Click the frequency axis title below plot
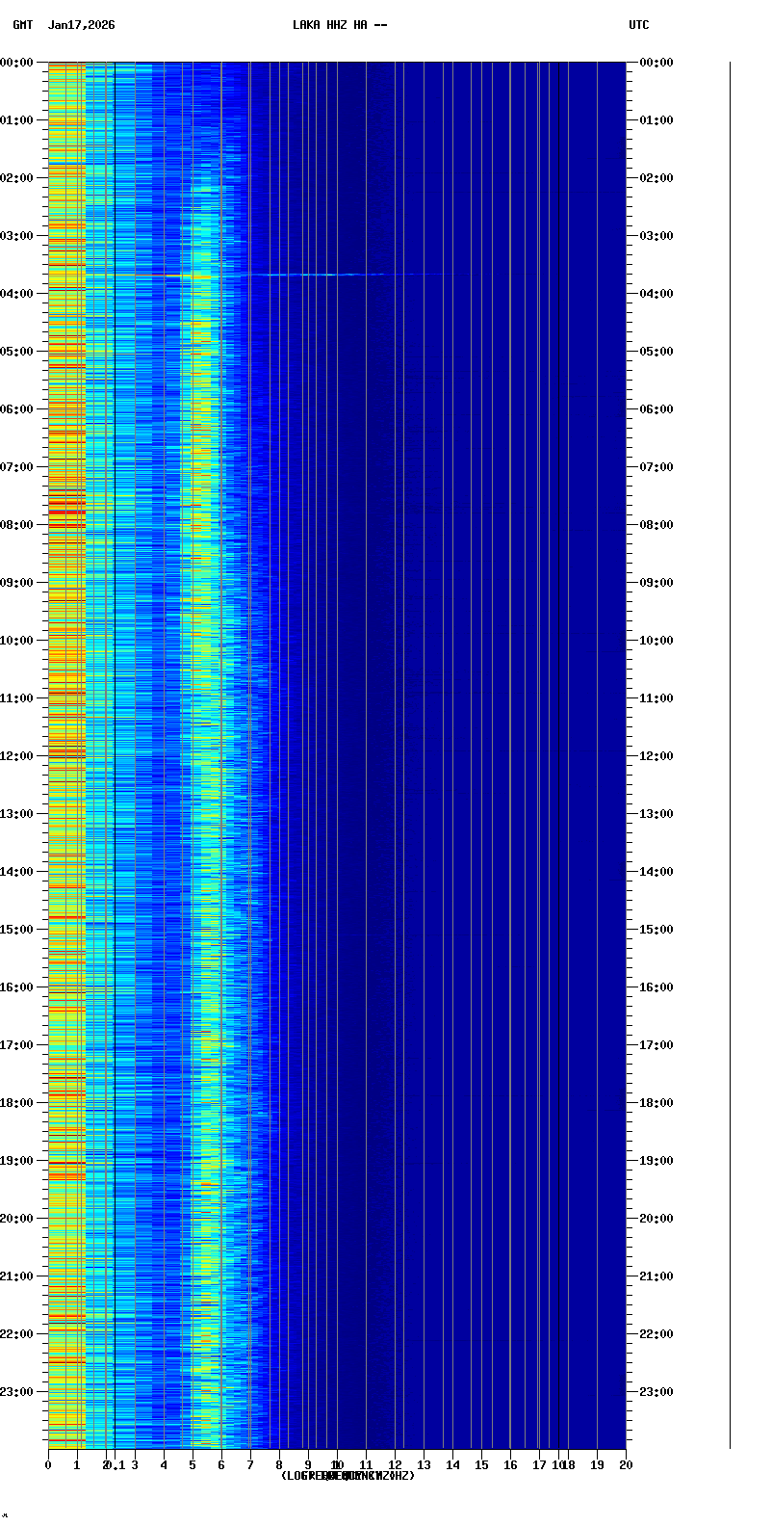 (x=347, y=1476)
